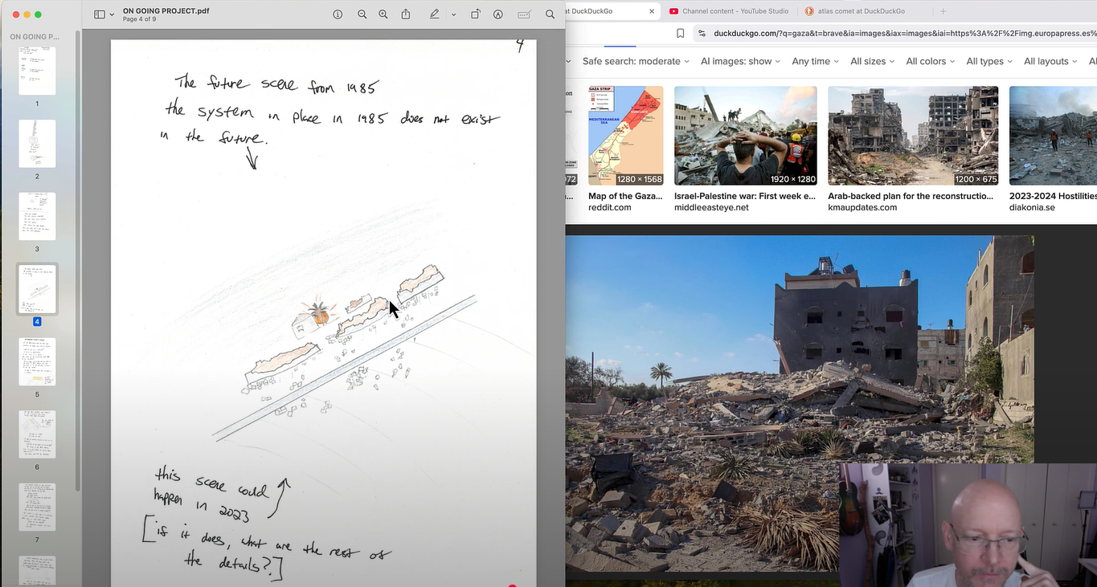
Task: Show the Markup toolbar
Action: pyautogui.click(x=498, y=14)
